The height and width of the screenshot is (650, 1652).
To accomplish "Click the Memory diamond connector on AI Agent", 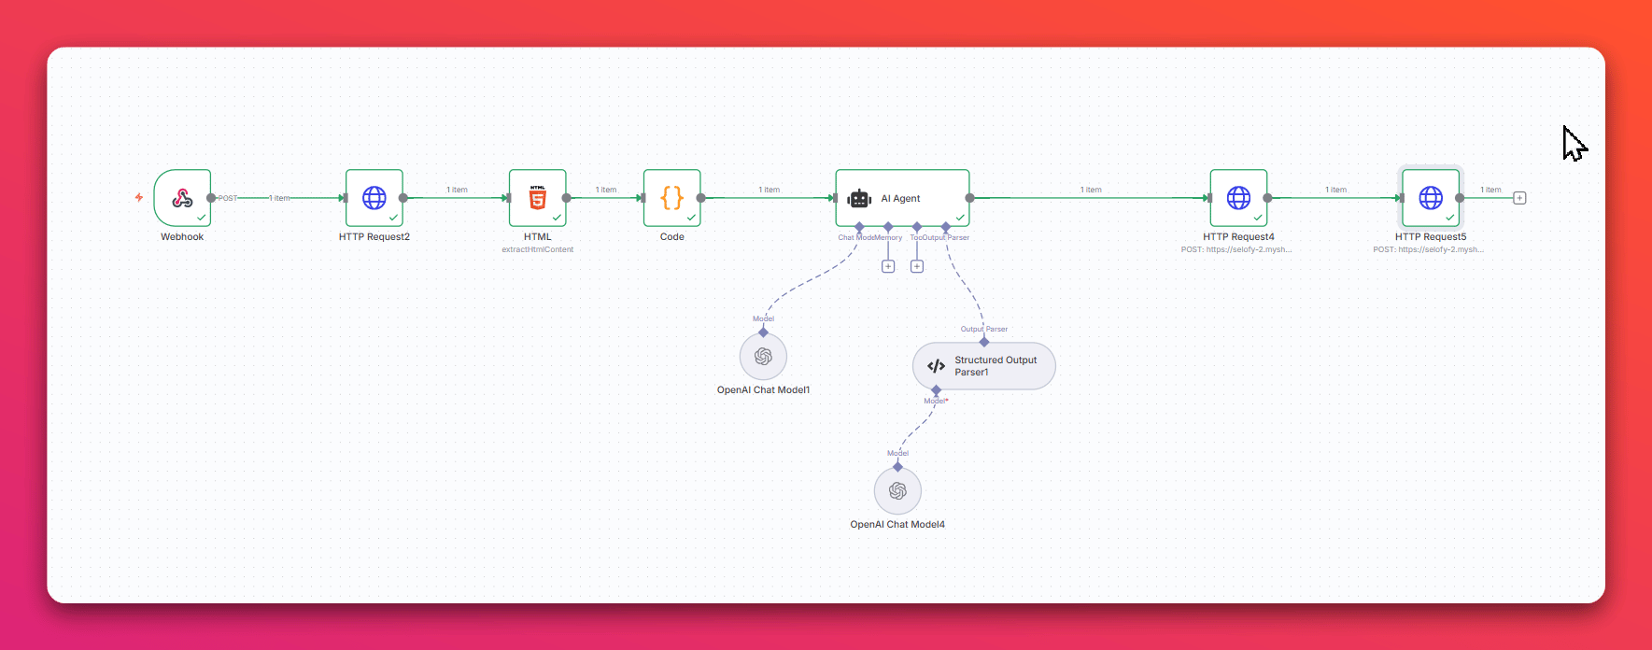I will click(x=888, y=227).
